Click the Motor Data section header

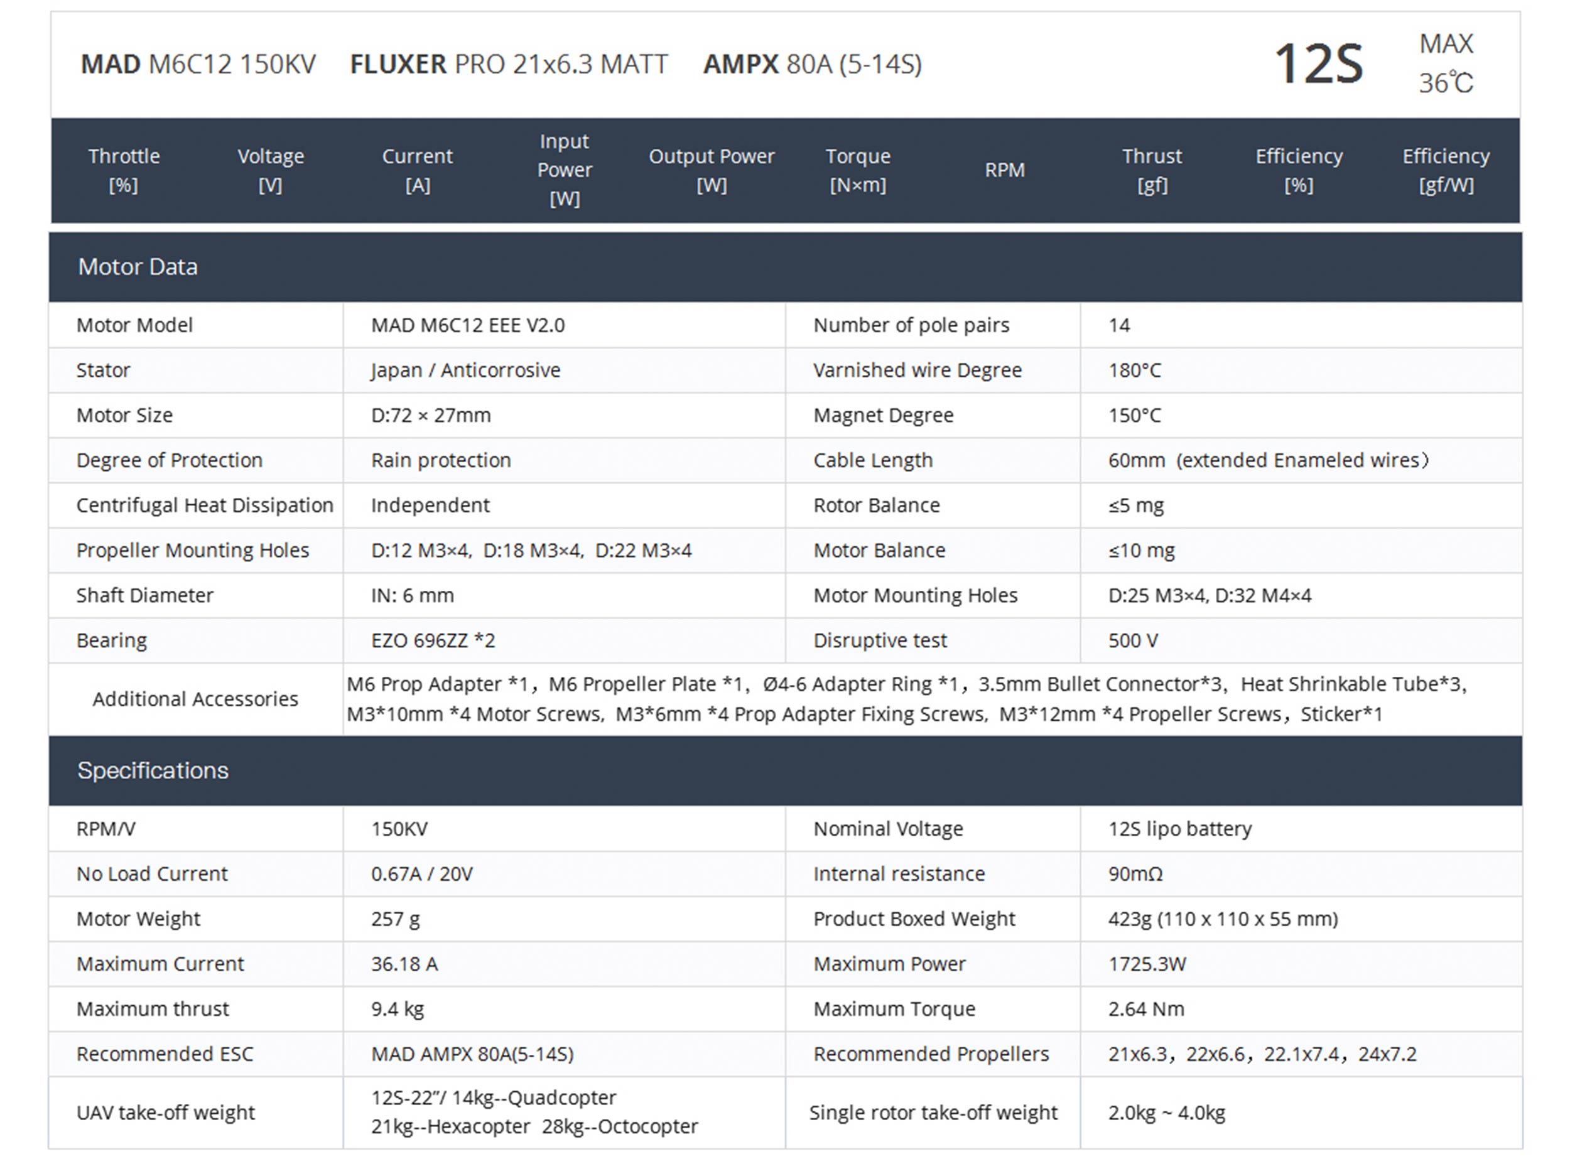[138, 267]
